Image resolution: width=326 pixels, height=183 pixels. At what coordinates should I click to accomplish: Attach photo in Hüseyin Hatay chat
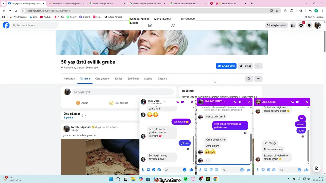(x=206, y=170)
